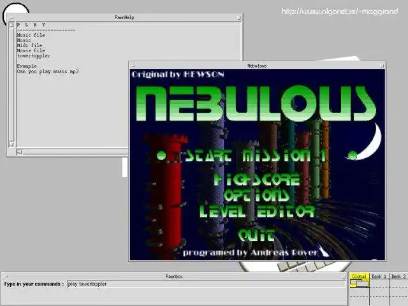
Task: Choose Quit in the Nebulous menu
Action: click(x=256, y=235)
